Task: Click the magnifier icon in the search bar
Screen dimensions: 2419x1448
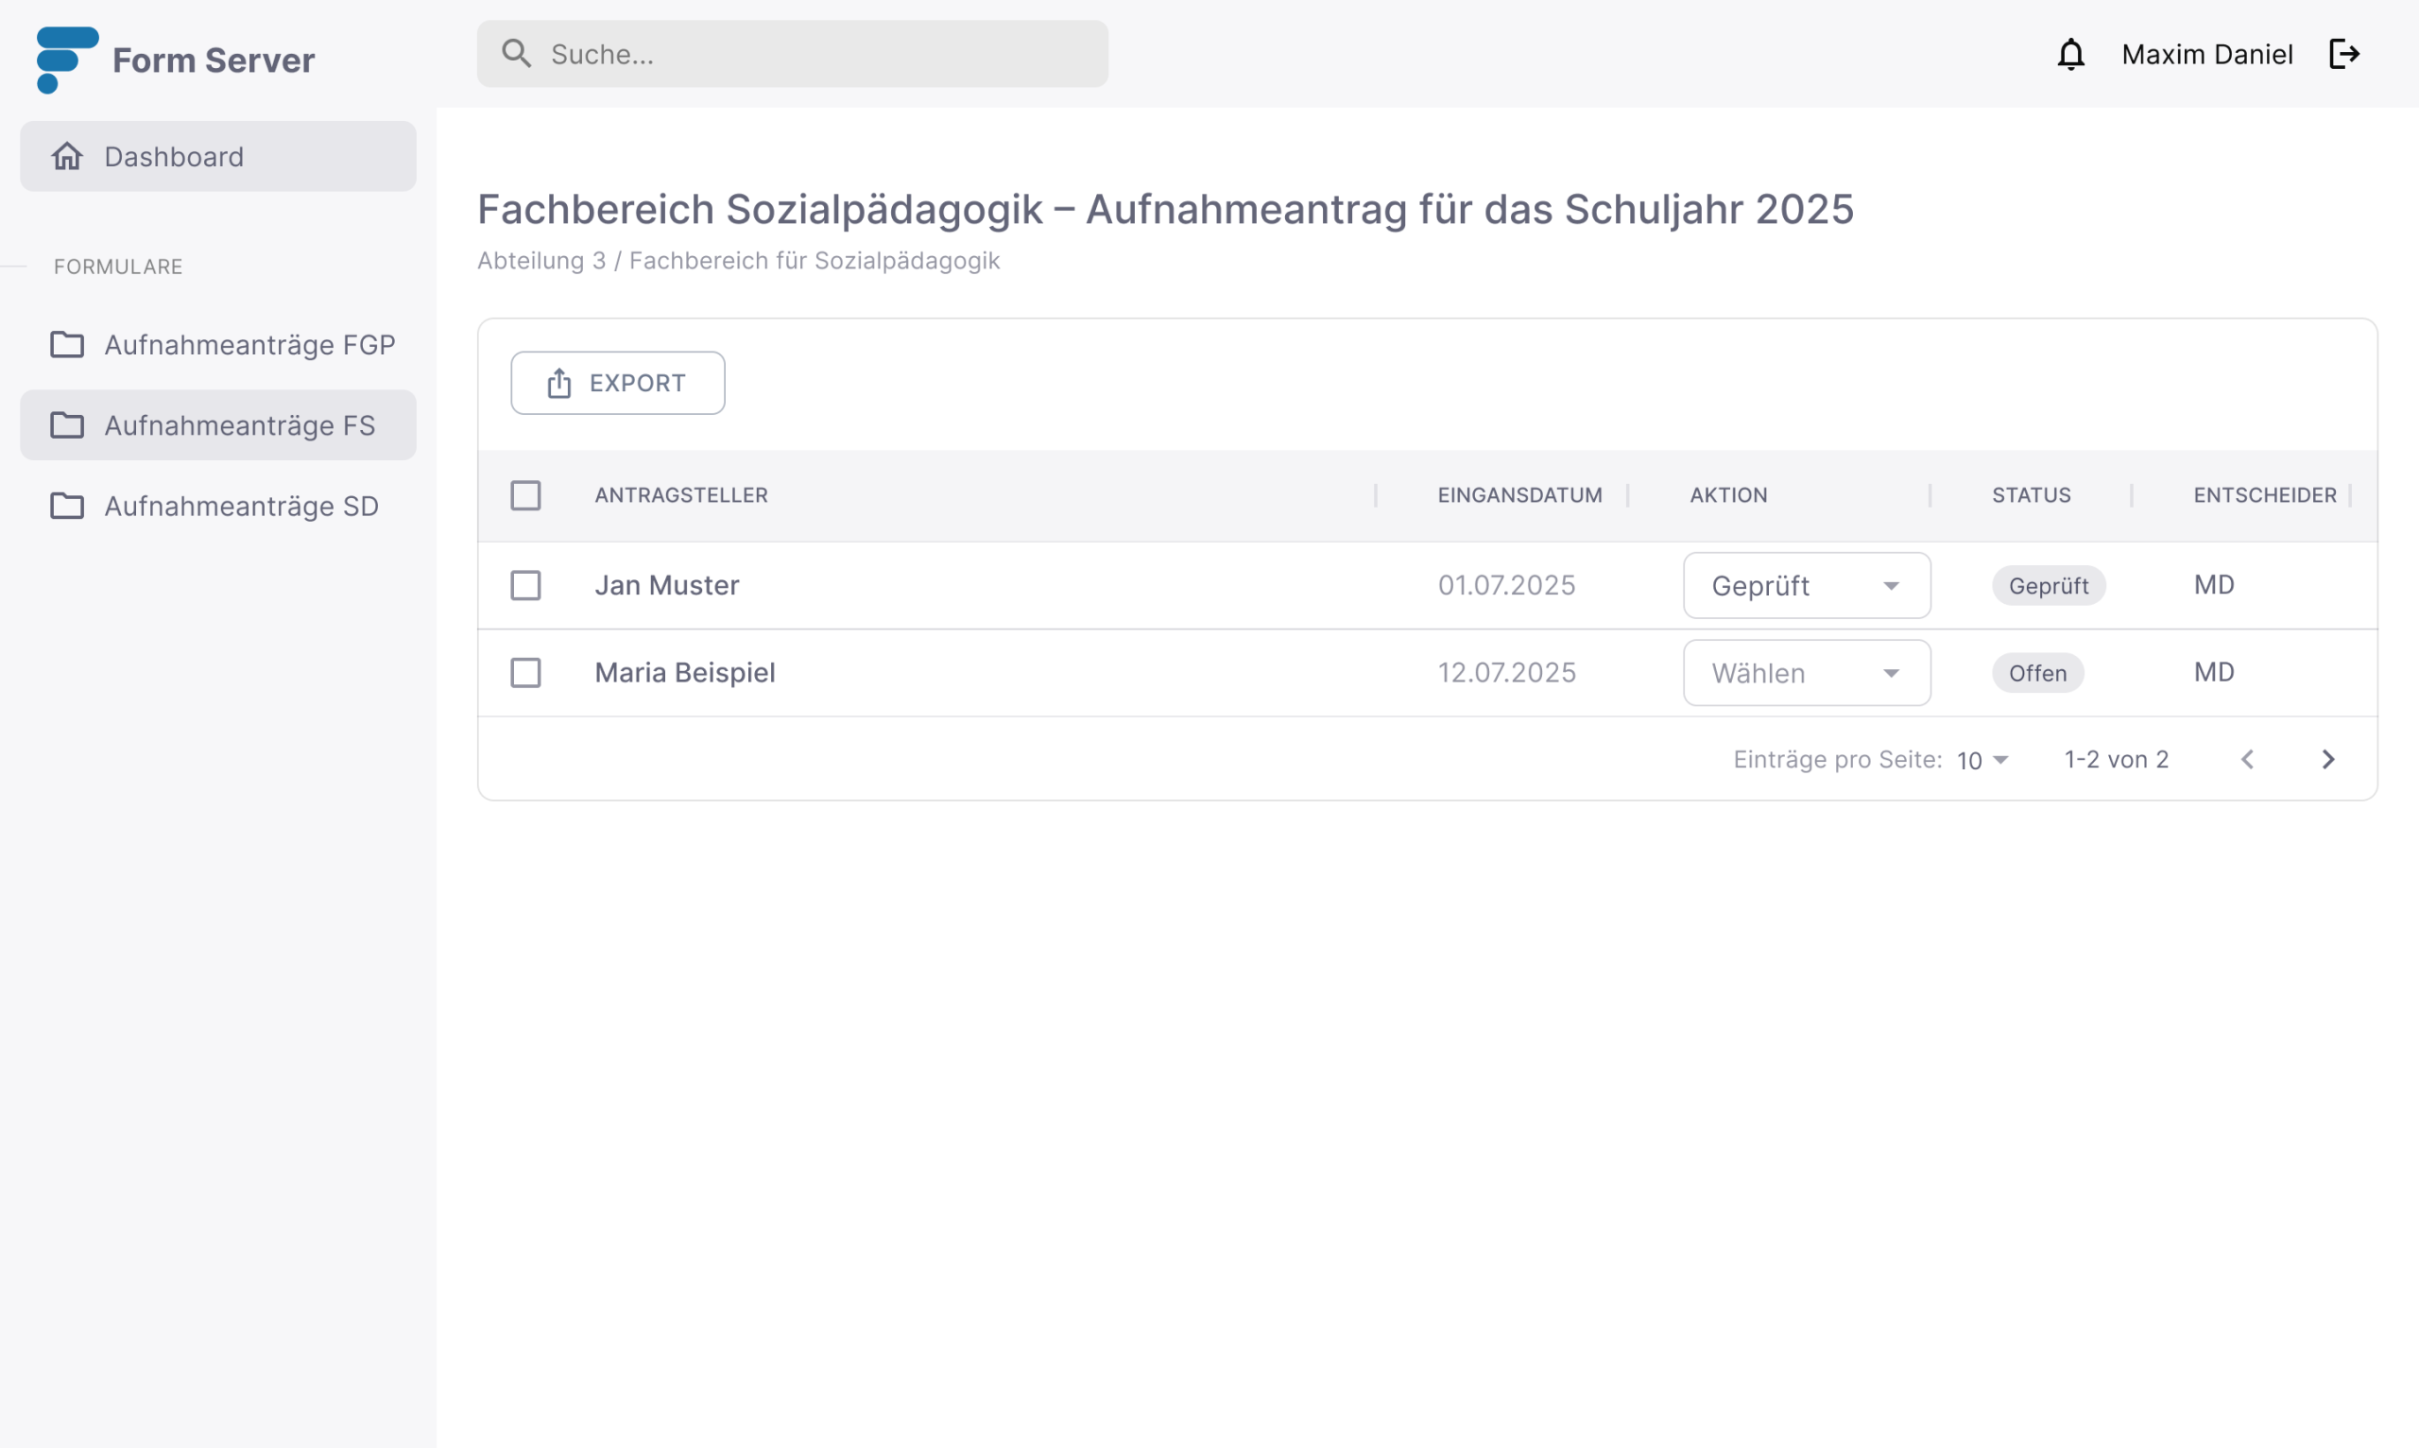Action: pos(516,54)
